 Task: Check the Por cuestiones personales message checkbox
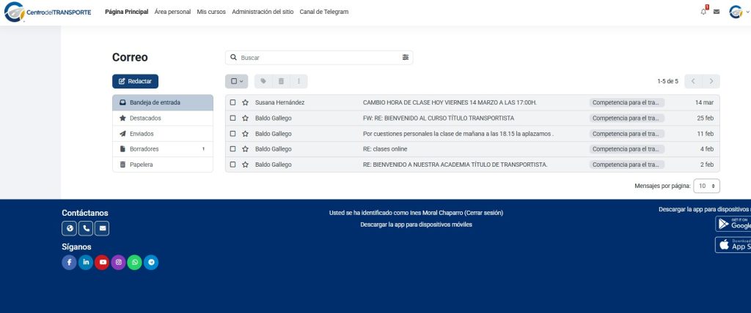tap(232, 134)
